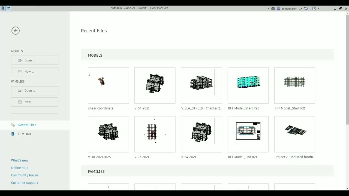Open the VILLA_STR_18 - Chapter 2 model
Image resolution: width=349 pixels, height=196 pixels.
201,85
